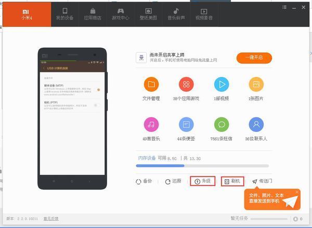This screenshot has height=228, width=312.
Task: Open the 38个应用游戏 apps icon
Action: pyautogui.click(x=186, y=84)
